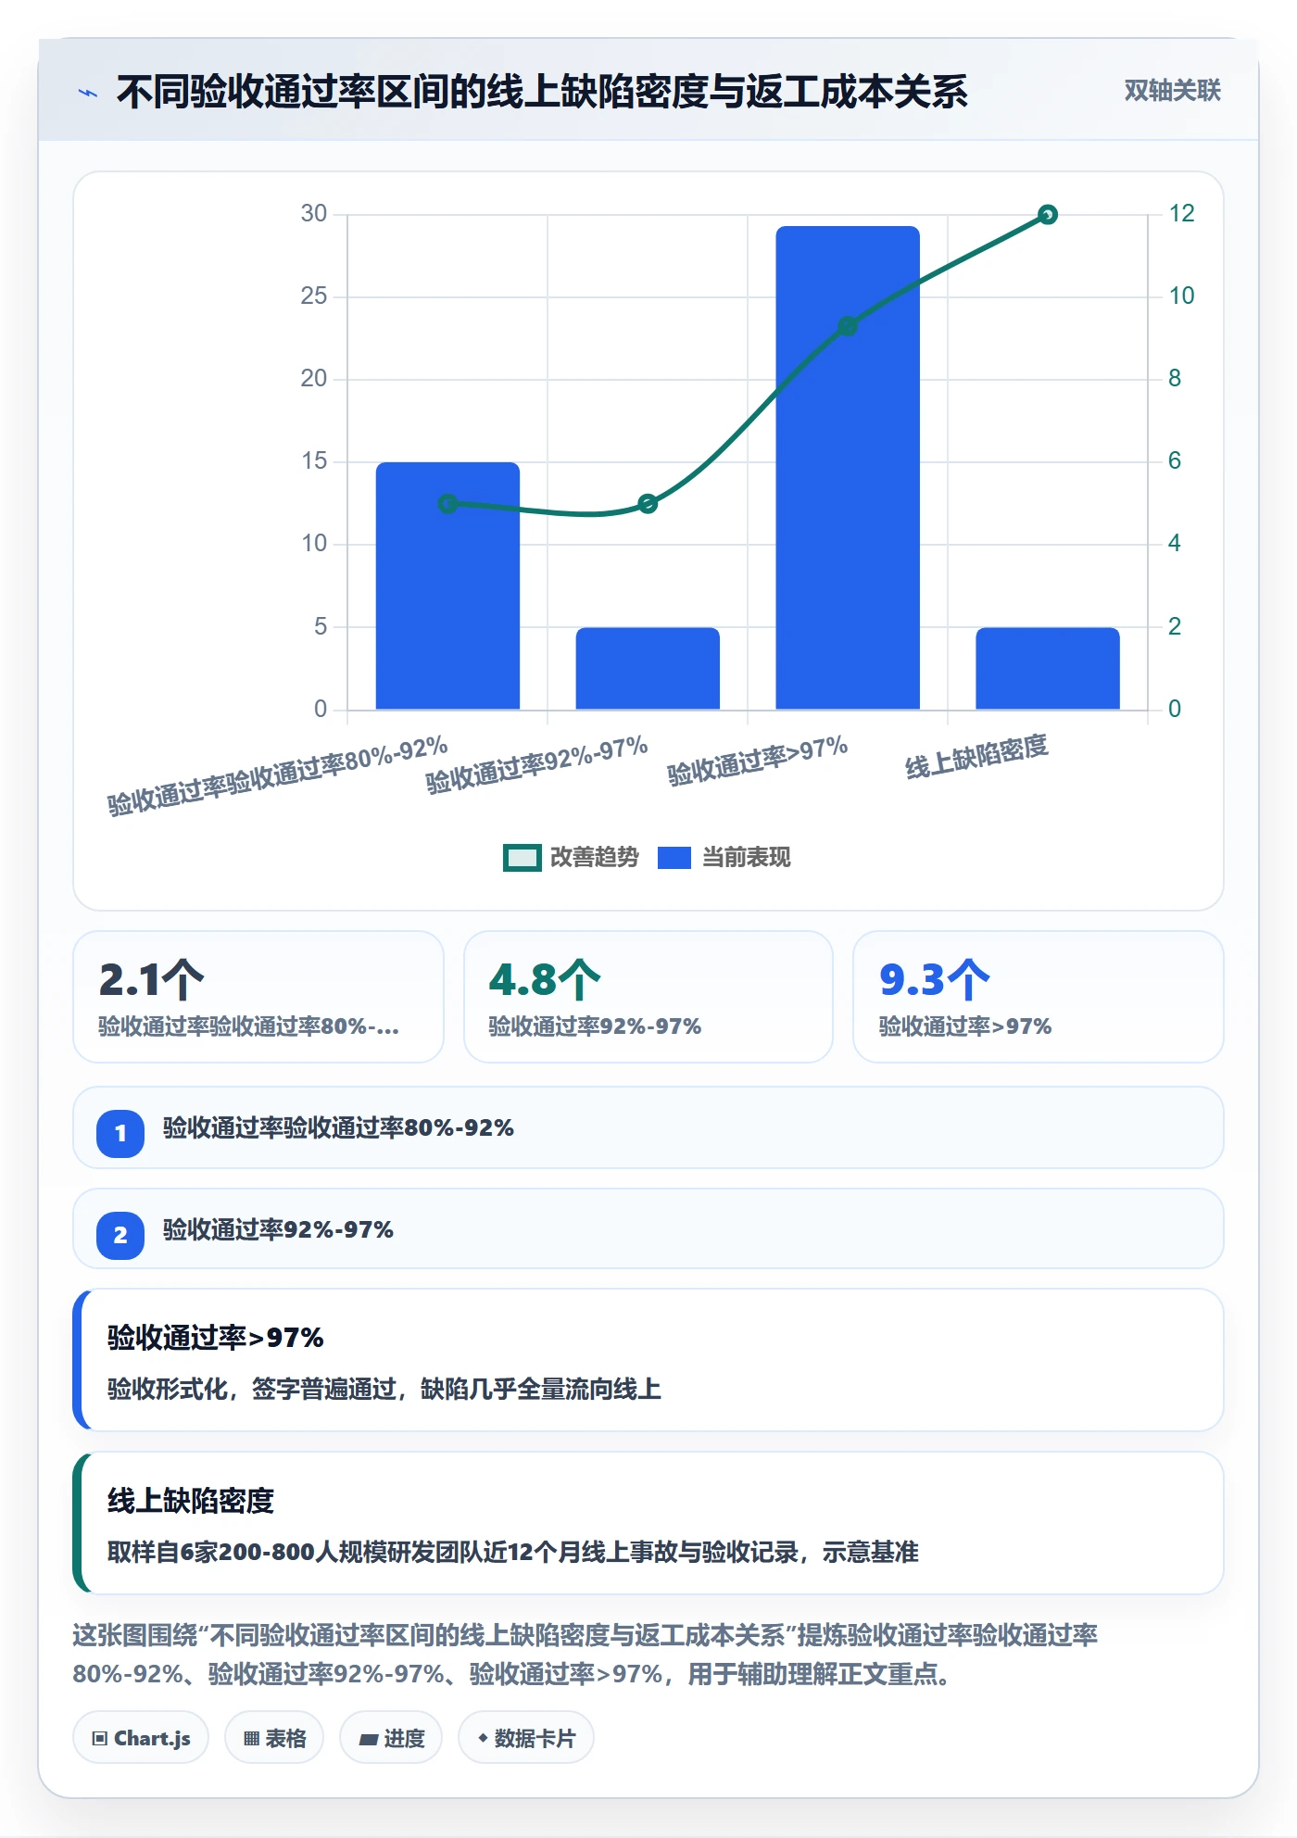Select the numbered badge 1 list item
Image resolution: width=1297 pixels, height=1838 pixels.
(648, 1128)
